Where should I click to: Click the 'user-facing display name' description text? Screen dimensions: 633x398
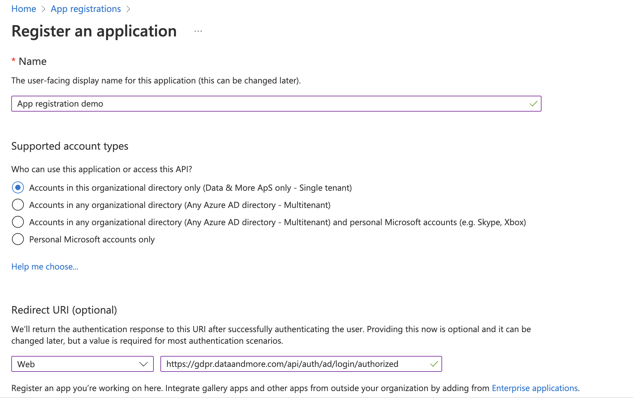click(x=156, y=80)
